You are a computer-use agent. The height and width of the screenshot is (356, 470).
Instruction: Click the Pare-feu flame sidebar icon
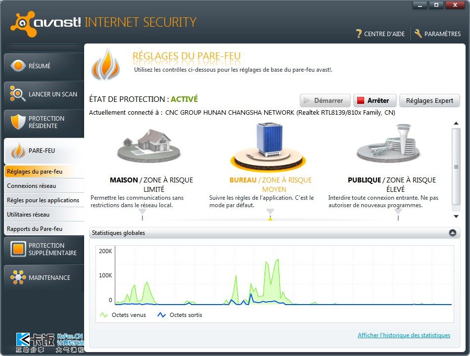pos(18,150)
